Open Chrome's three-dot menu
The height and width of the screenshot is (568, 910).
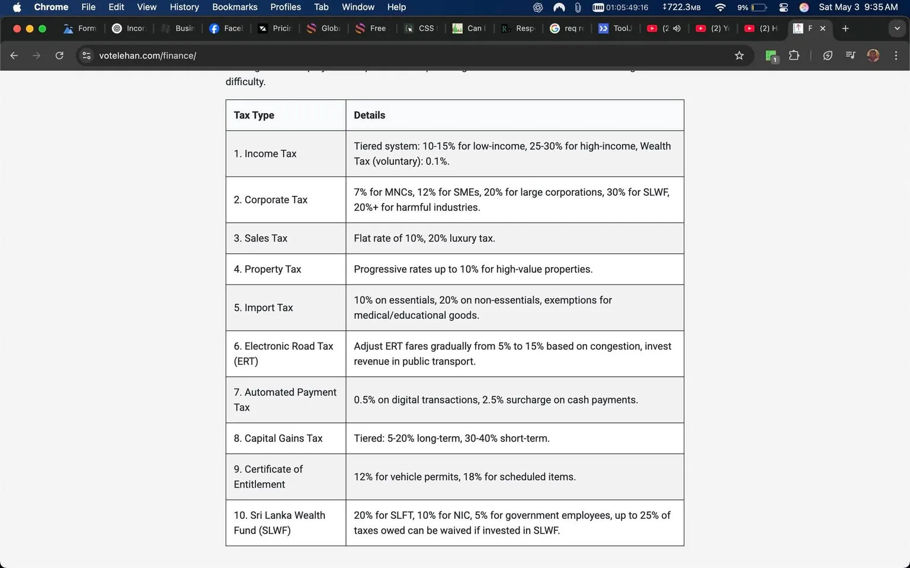pos(896,55)
